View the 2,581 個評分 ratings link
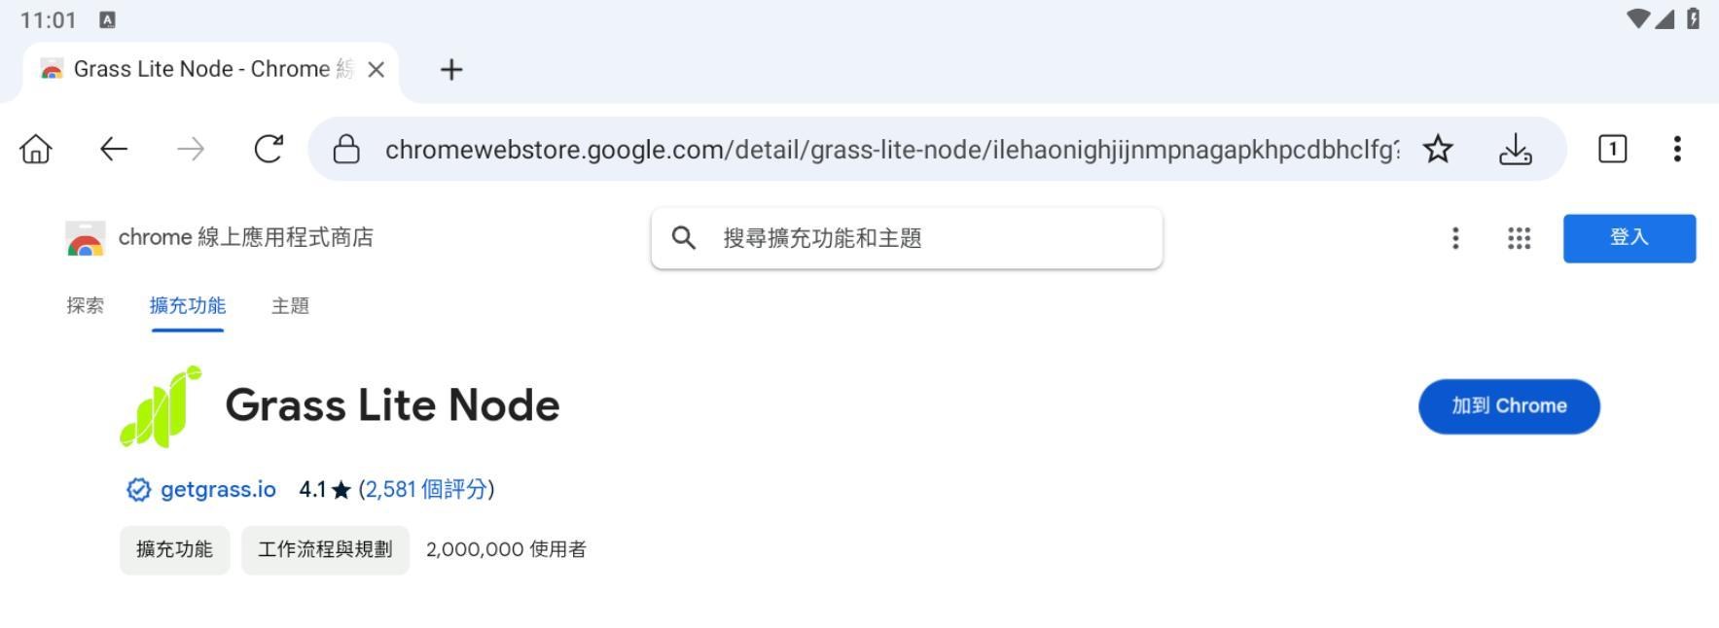Screen dimensions: 1719x628 426,490
